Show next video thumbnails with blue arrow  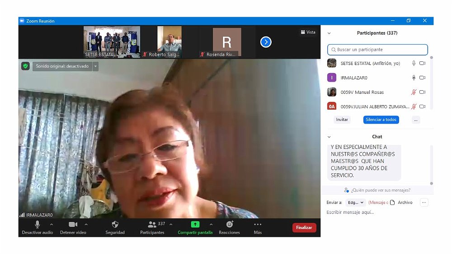266,42
